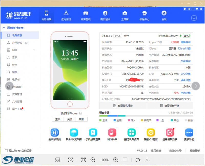The width and height of the screenshot is (205, 166).
Task: Open 更多功能 icon
Action: 189,132
